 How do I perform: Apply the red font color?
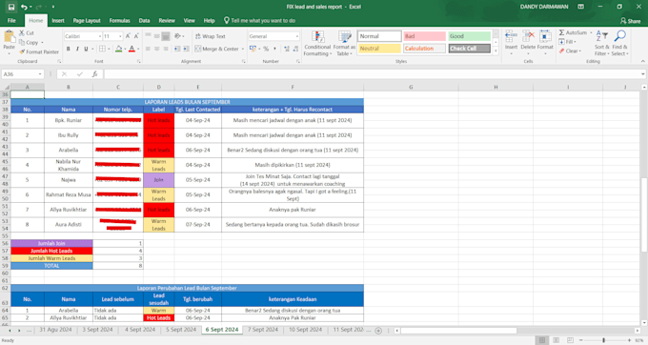pos(132,49)
